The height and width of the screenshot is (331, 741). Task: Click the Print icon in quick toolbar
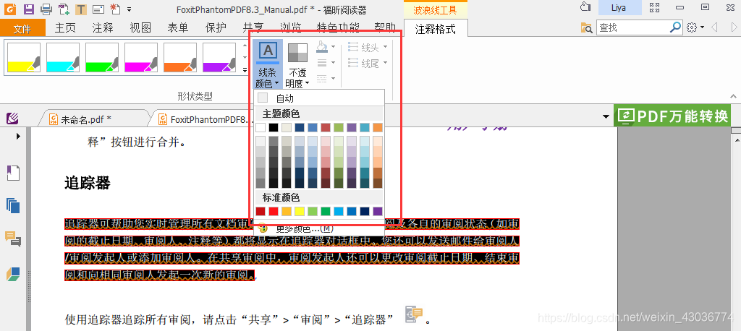click(x=46, y=8)
